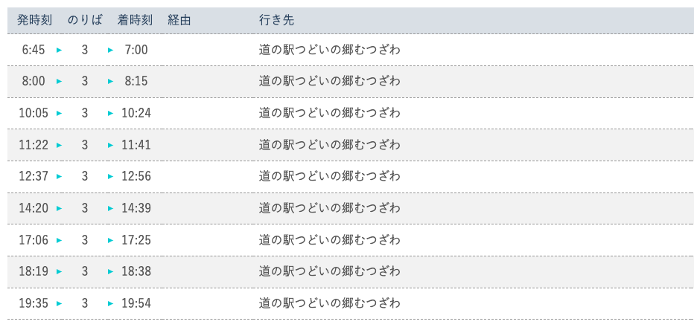Click the cyan arrow after 6:45 departure
The image size is (694, 330).
click(60, 50)
